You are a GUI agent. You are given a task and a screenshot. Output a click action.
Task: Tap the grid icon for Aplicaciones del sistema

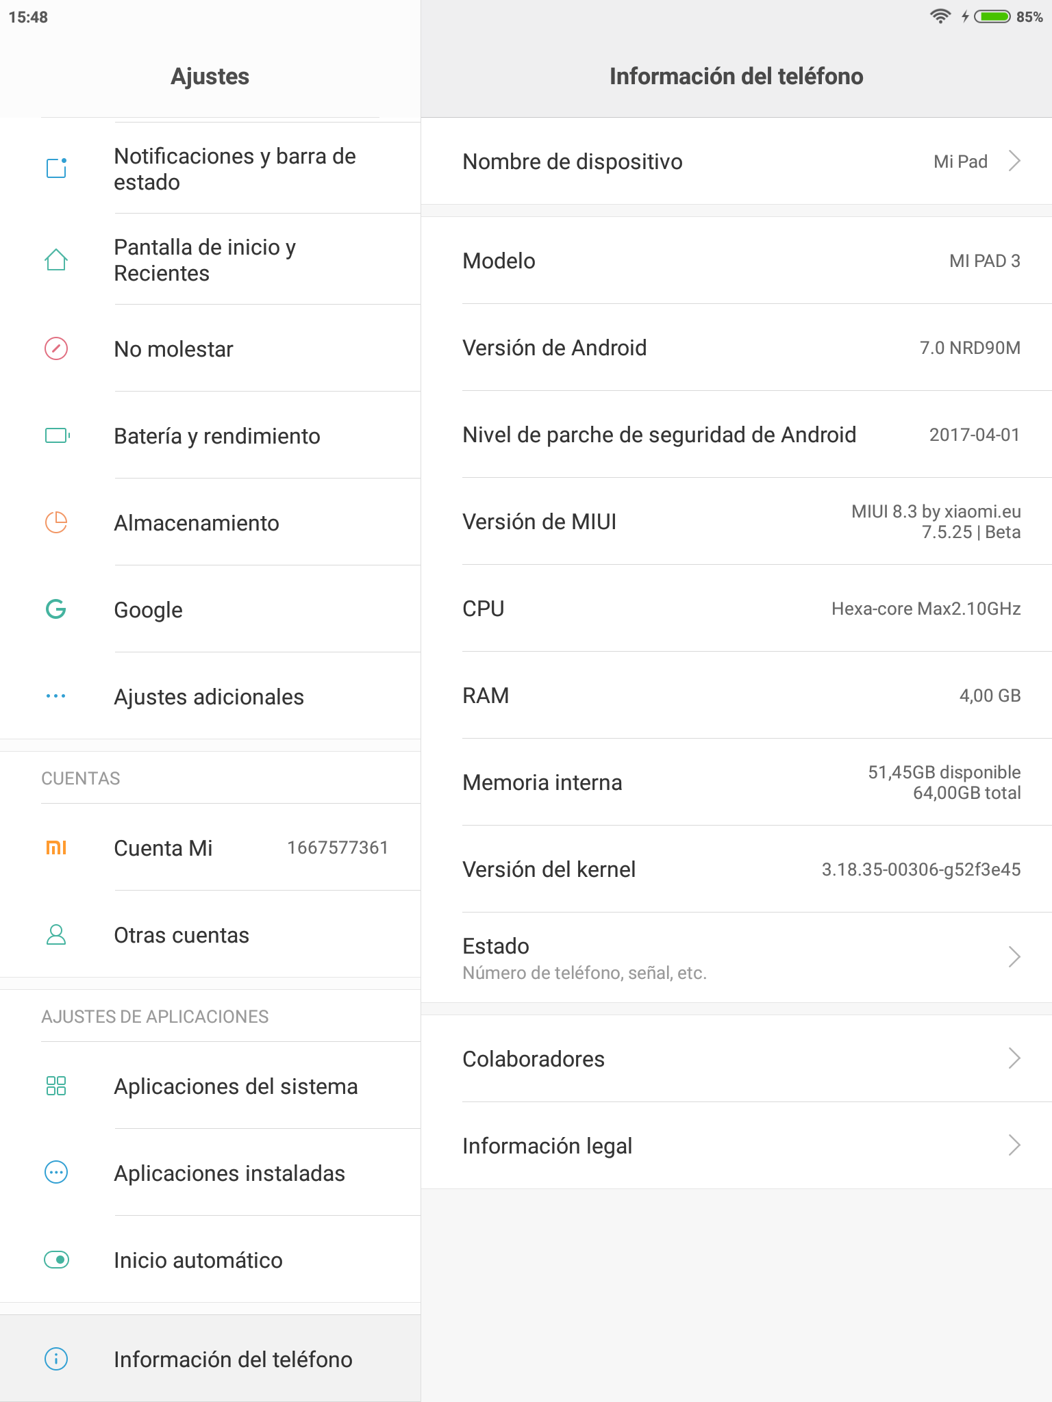click(56, 1086)
